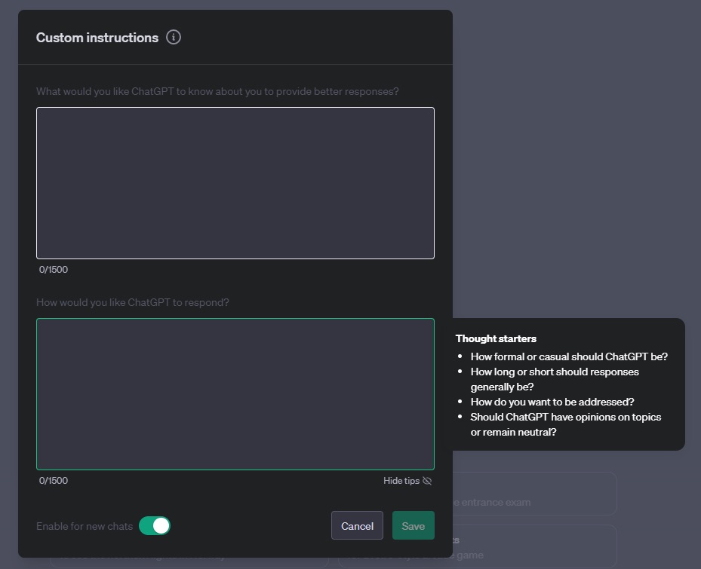Click the info icon beside Custom instructions
Screen dimensions: 701x569
coord(174,37)
